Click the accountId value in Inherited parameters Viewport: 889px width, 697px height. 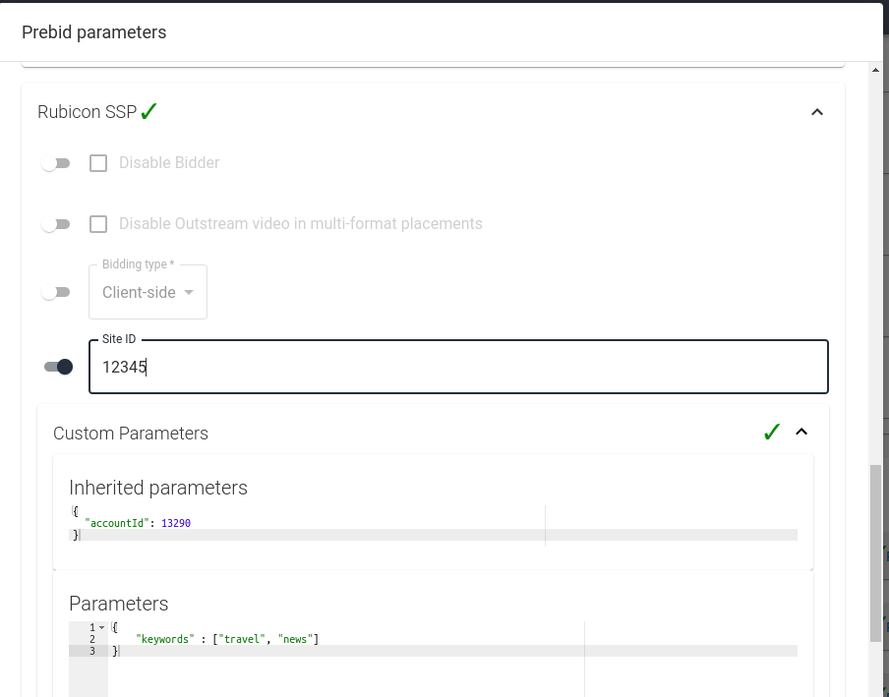176,522
